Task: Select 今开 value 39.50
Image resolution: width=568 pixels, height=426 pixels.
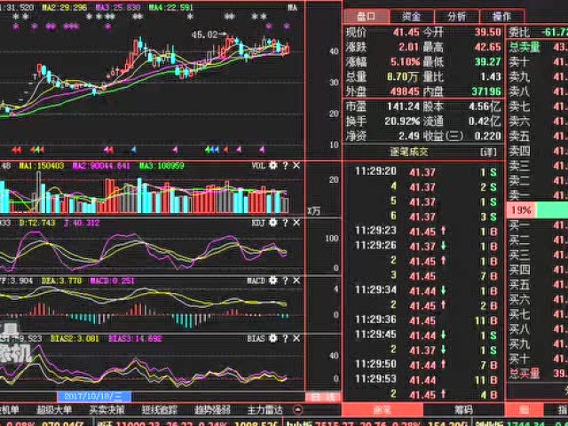Action: pyautogui.click(x=488, y=32)
